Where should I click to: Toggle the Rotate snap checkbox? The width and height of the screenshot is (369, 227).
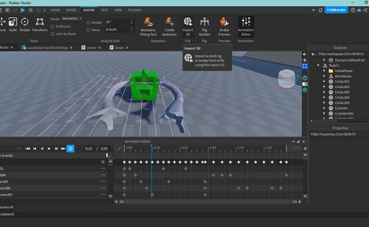[x=88, y=23]
